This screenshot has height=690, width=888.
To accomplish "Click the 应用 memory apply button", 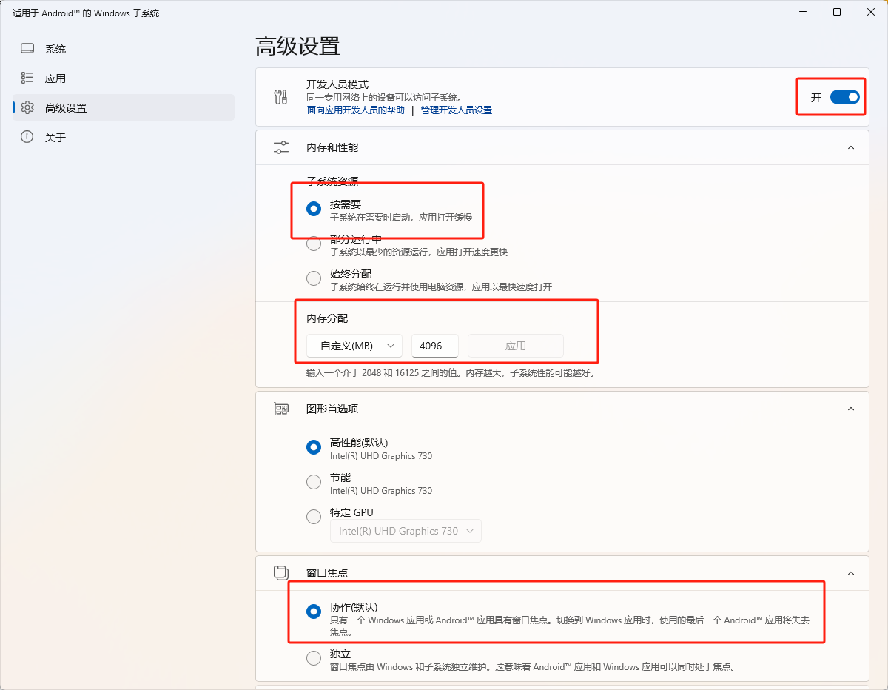I will coord(516,346).
